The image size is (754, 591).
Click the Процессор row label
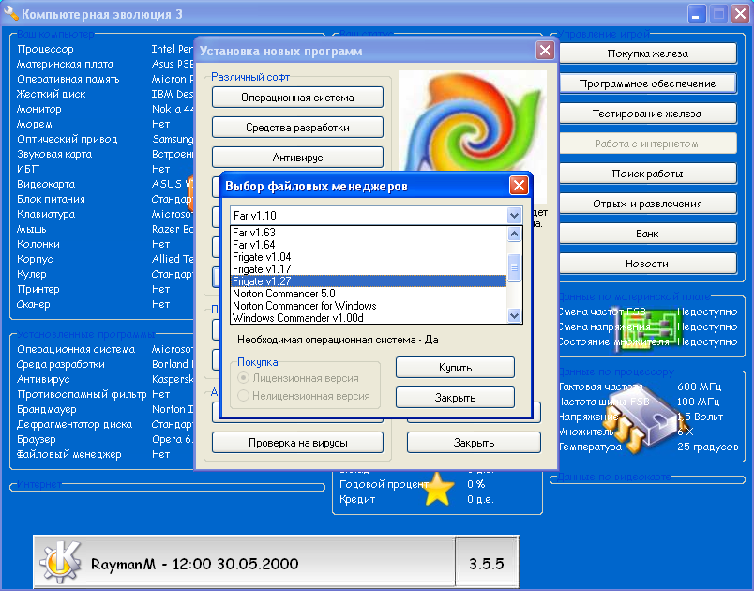[45, 49]
